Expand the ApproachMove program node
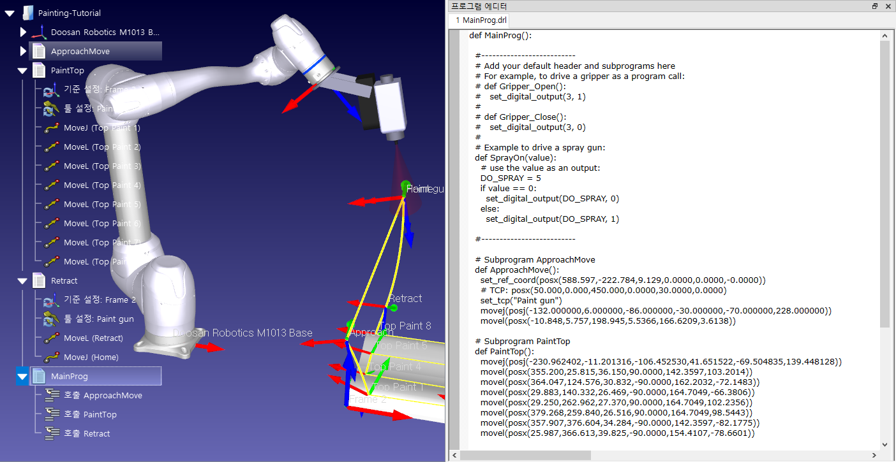 click(23, 51)
